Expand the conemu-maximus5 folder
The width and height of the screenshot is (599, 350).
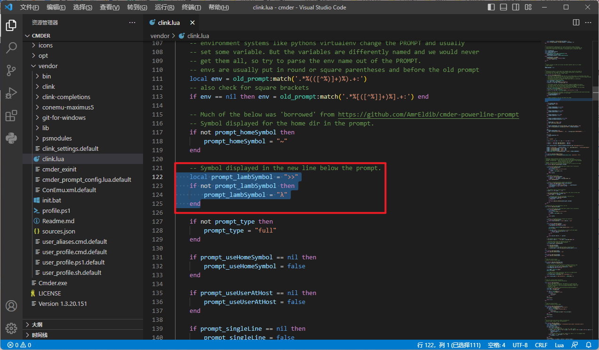tap(83, 107)
